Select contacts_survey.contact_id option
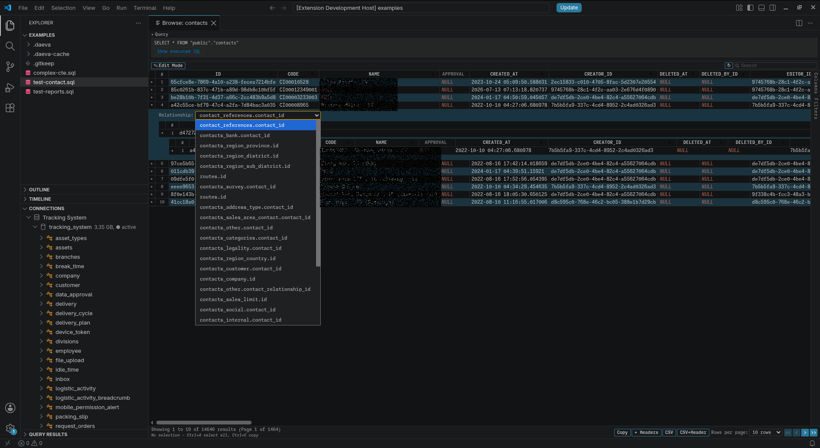 pos(255,187)
